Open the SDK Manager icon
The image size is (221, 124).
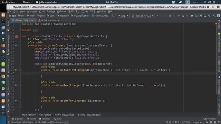tap(209, 16)
